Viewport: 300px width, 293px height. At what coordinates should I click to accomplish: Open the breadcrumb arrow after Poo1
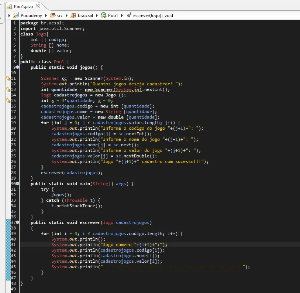[122, 16]
